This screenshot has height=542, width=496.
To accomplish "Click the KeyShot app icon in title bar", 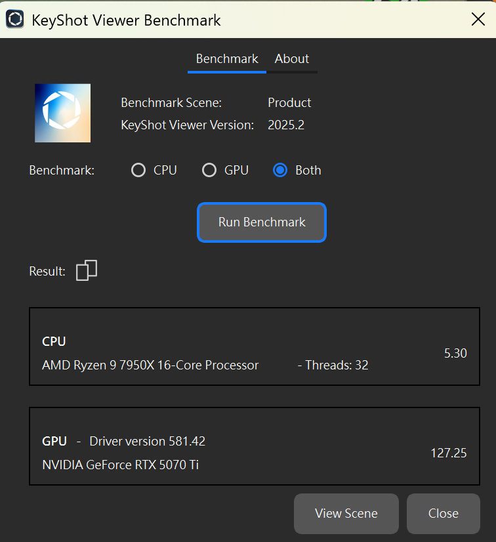I will tap(15, 20).
